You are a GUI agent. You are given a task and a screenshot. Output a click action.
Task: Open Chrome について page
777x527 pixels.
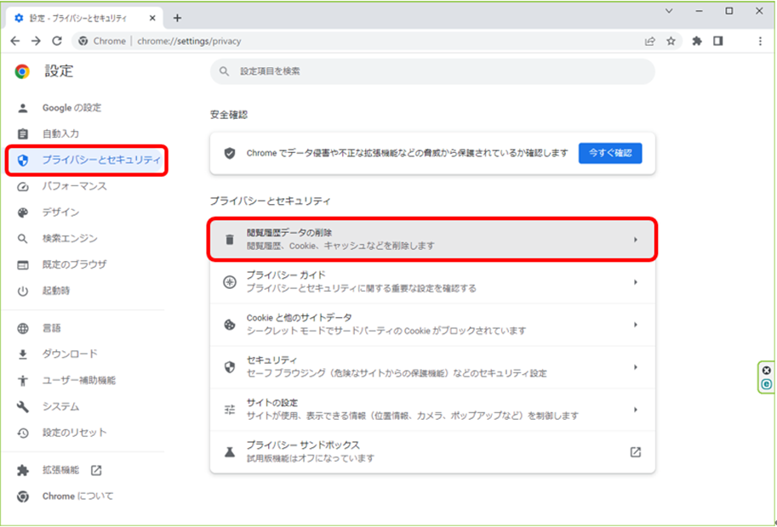[x=77, y=496]
